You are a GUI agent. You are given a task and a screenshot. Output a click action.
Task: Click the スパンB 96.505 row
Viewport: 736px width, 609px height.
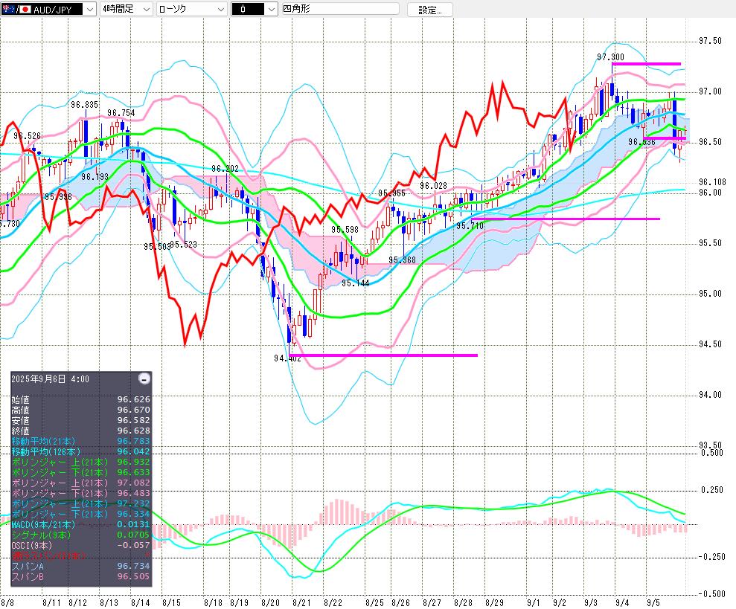[80, 576]
